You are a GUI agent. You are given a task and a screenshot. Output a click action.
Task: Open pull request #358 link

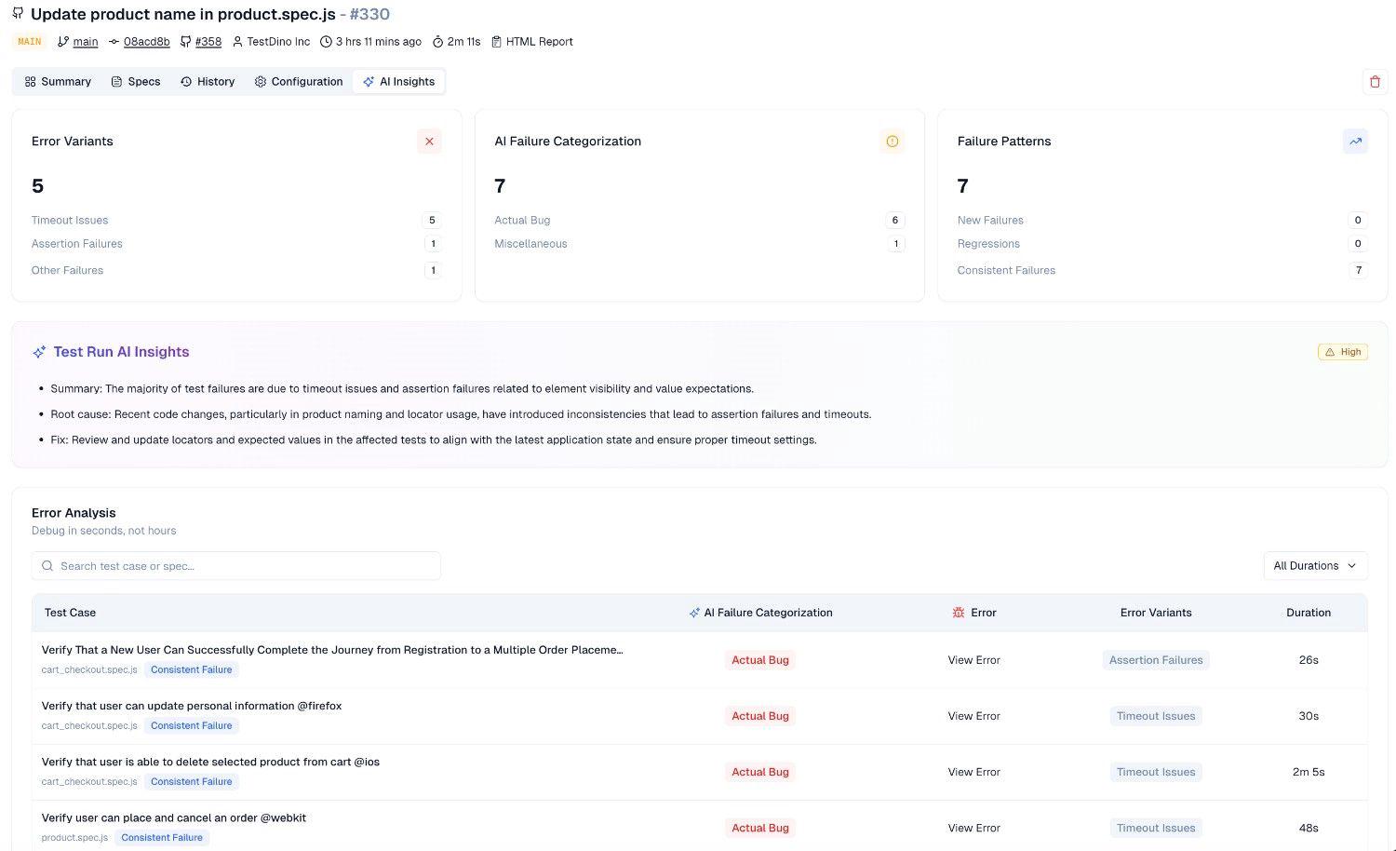pos(208,42)
